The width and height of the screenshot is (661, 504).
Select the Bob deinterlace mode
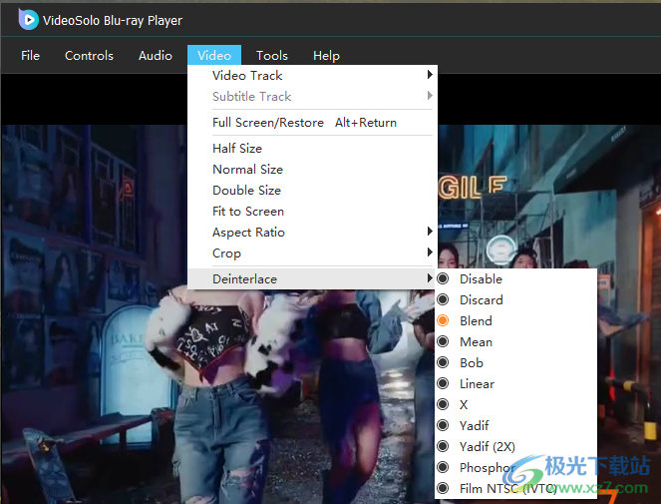pos(515,363)
